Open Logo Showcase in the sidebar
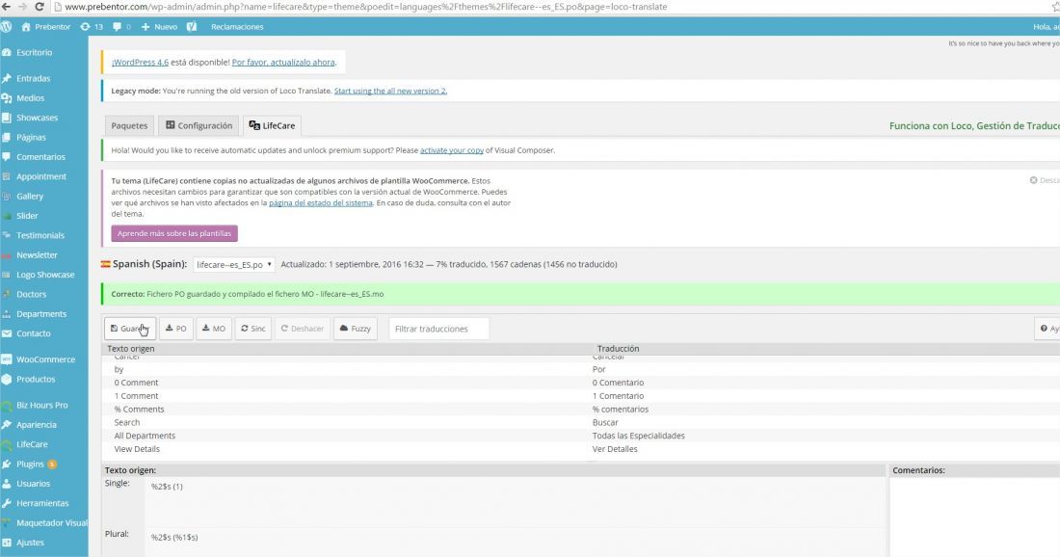This screenshot has height=557, width=1060. click(45, 275)
